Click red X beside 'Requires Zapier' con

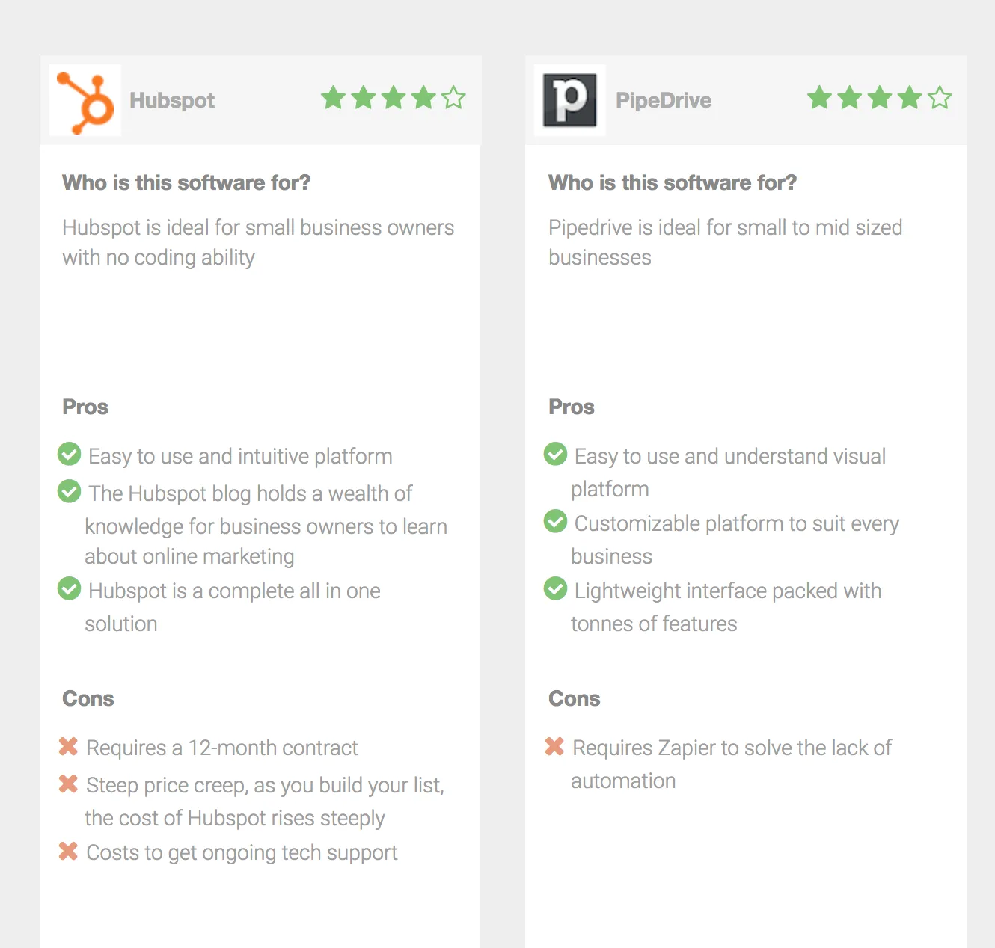[554, 746]
